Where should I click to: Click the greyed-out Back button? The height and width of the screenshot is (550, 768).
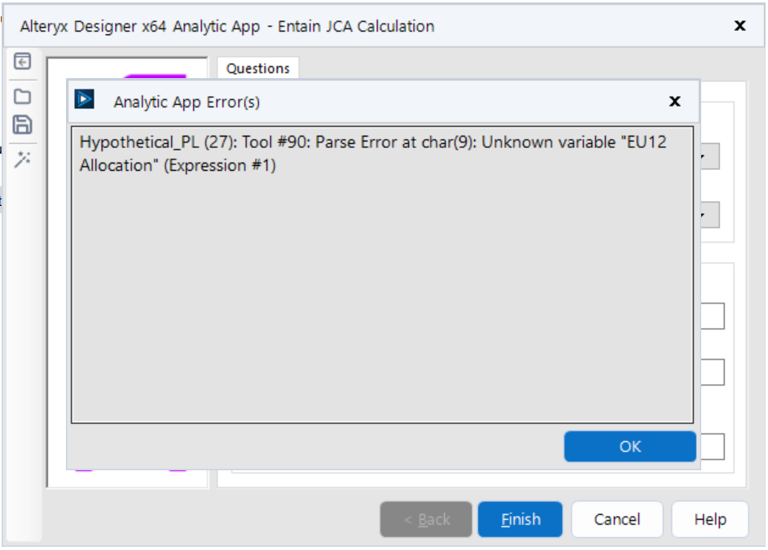(x=426, y=519)
